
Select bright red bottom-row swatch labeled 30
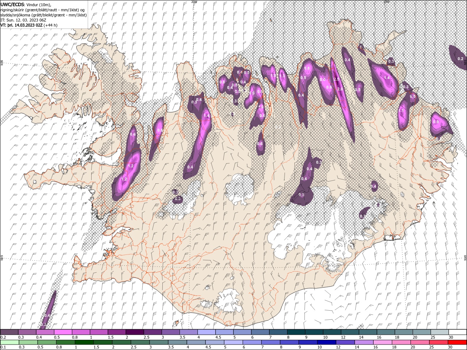click(x=456, y=342)
